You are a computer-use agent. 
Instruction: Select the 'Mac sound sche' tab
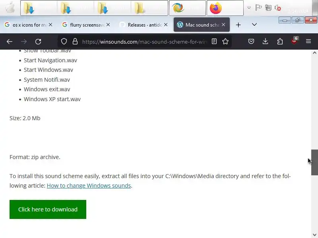[202, 25]
